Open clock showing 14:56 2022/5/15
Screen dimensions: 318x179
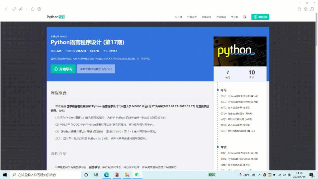pos(299,175)
